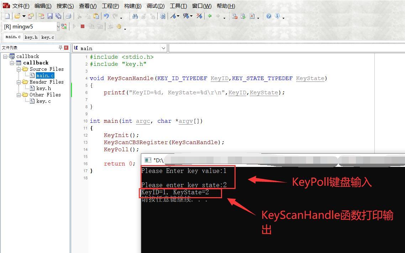The image size is (405, 253).
Task: Open the 搜索(S) menu
Action: pyautogui.click(x=65, y=6)
